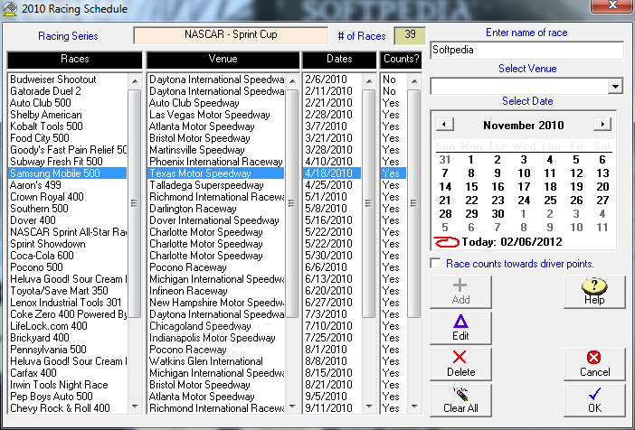Select November 30 in calendar

coord(498,213)
